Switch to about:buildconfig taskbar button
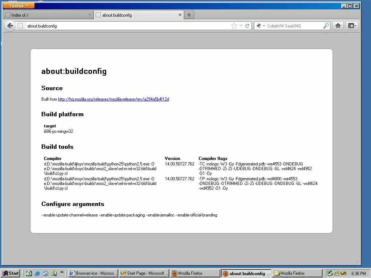371x278 pixels. [246, 274]
